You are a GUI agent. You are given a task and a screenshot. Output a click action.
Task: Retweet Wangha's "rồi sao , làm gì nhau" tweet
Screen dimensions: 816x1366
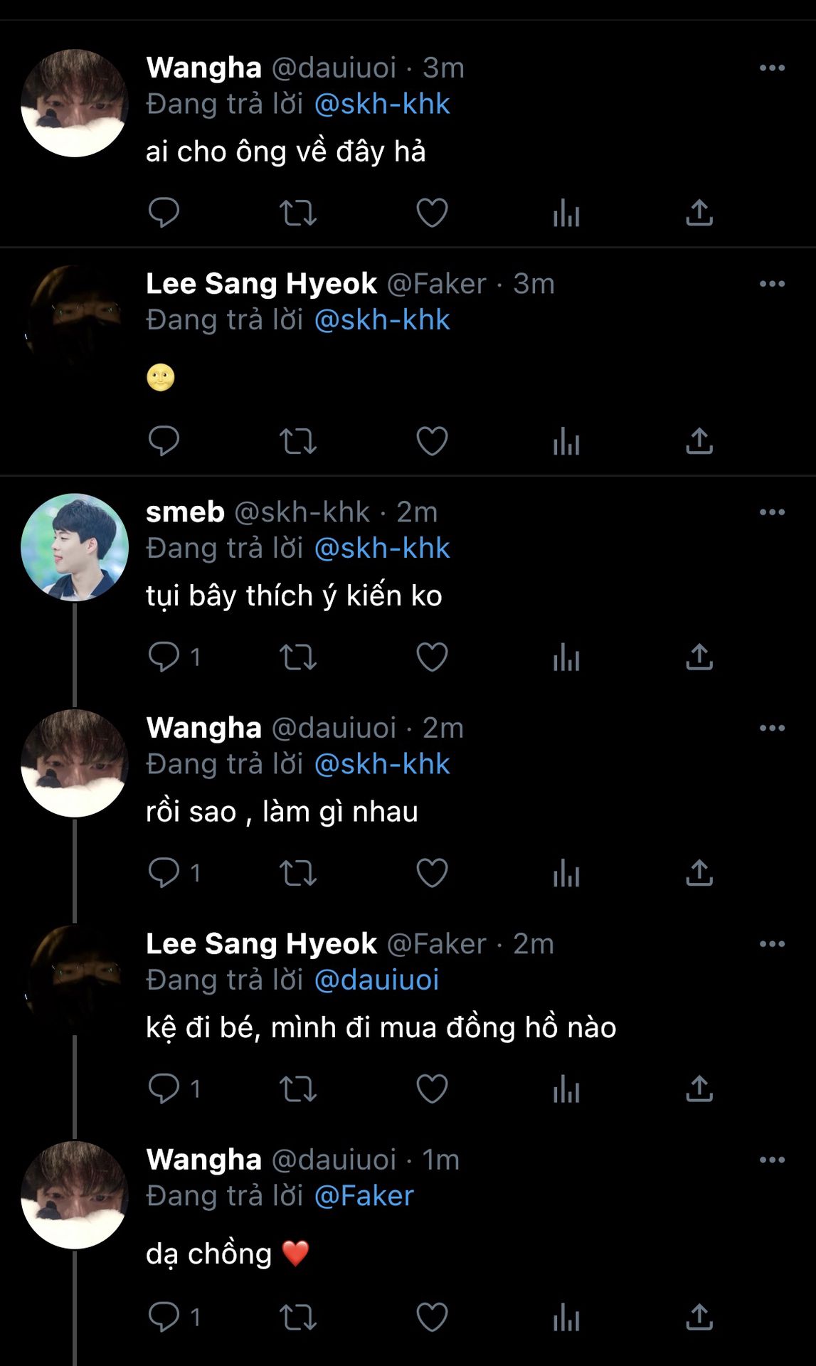(297, 873)
